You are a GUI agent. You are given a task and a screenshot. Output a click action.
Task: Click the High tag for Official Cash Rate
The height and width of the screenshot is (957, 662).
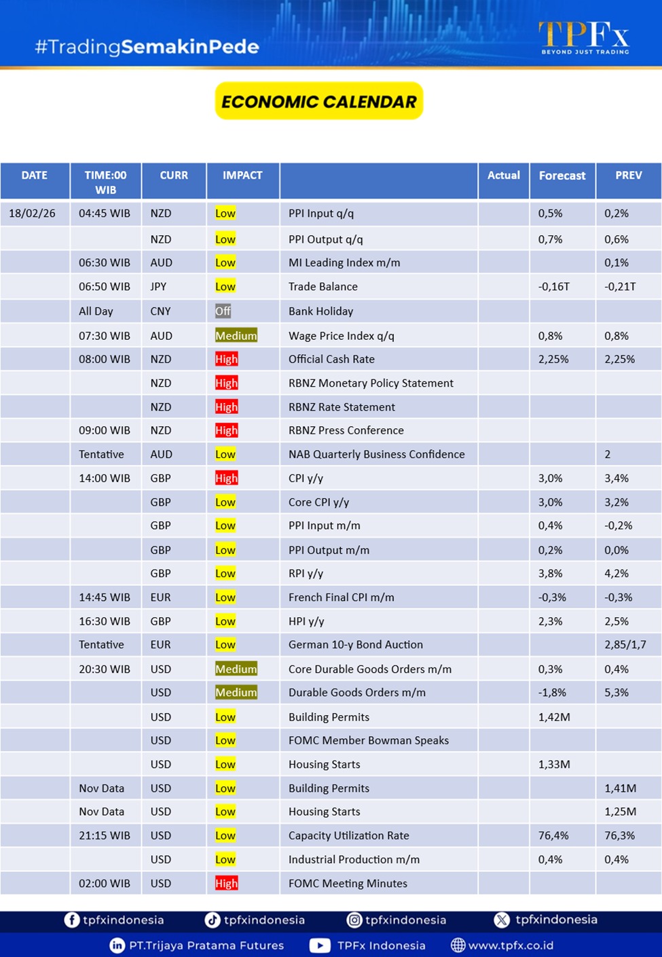click(x=226, y=359)
